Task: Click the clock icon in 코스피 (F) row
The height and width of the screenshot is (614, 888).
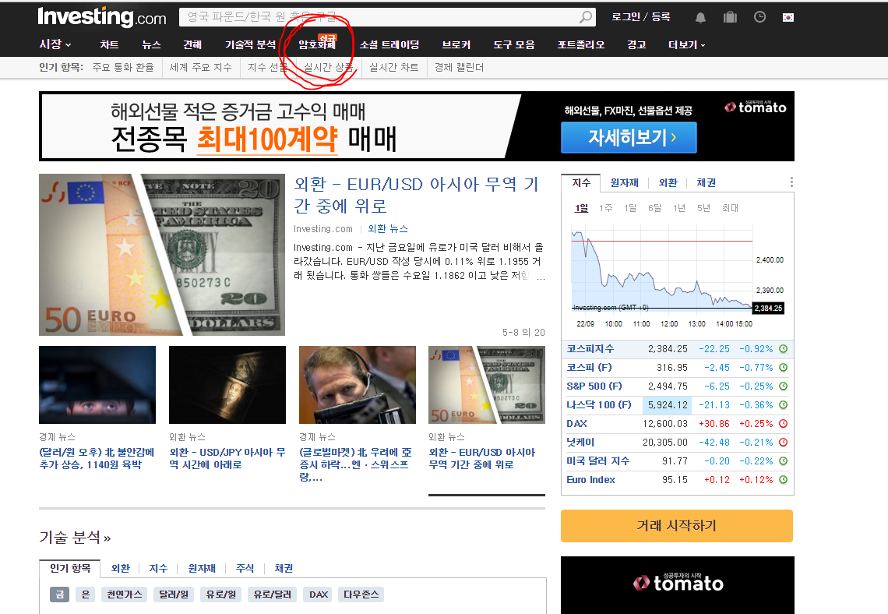Action: tap(783, 368)
